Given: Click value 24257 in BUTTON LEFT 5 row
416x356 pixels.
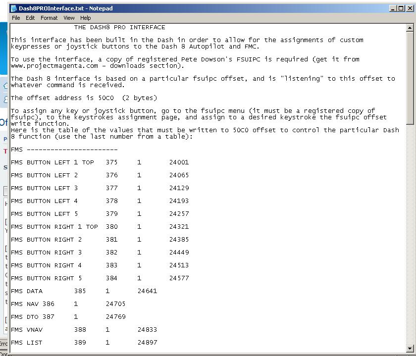Looking at the screenshot, I should [x=179, y=214].
